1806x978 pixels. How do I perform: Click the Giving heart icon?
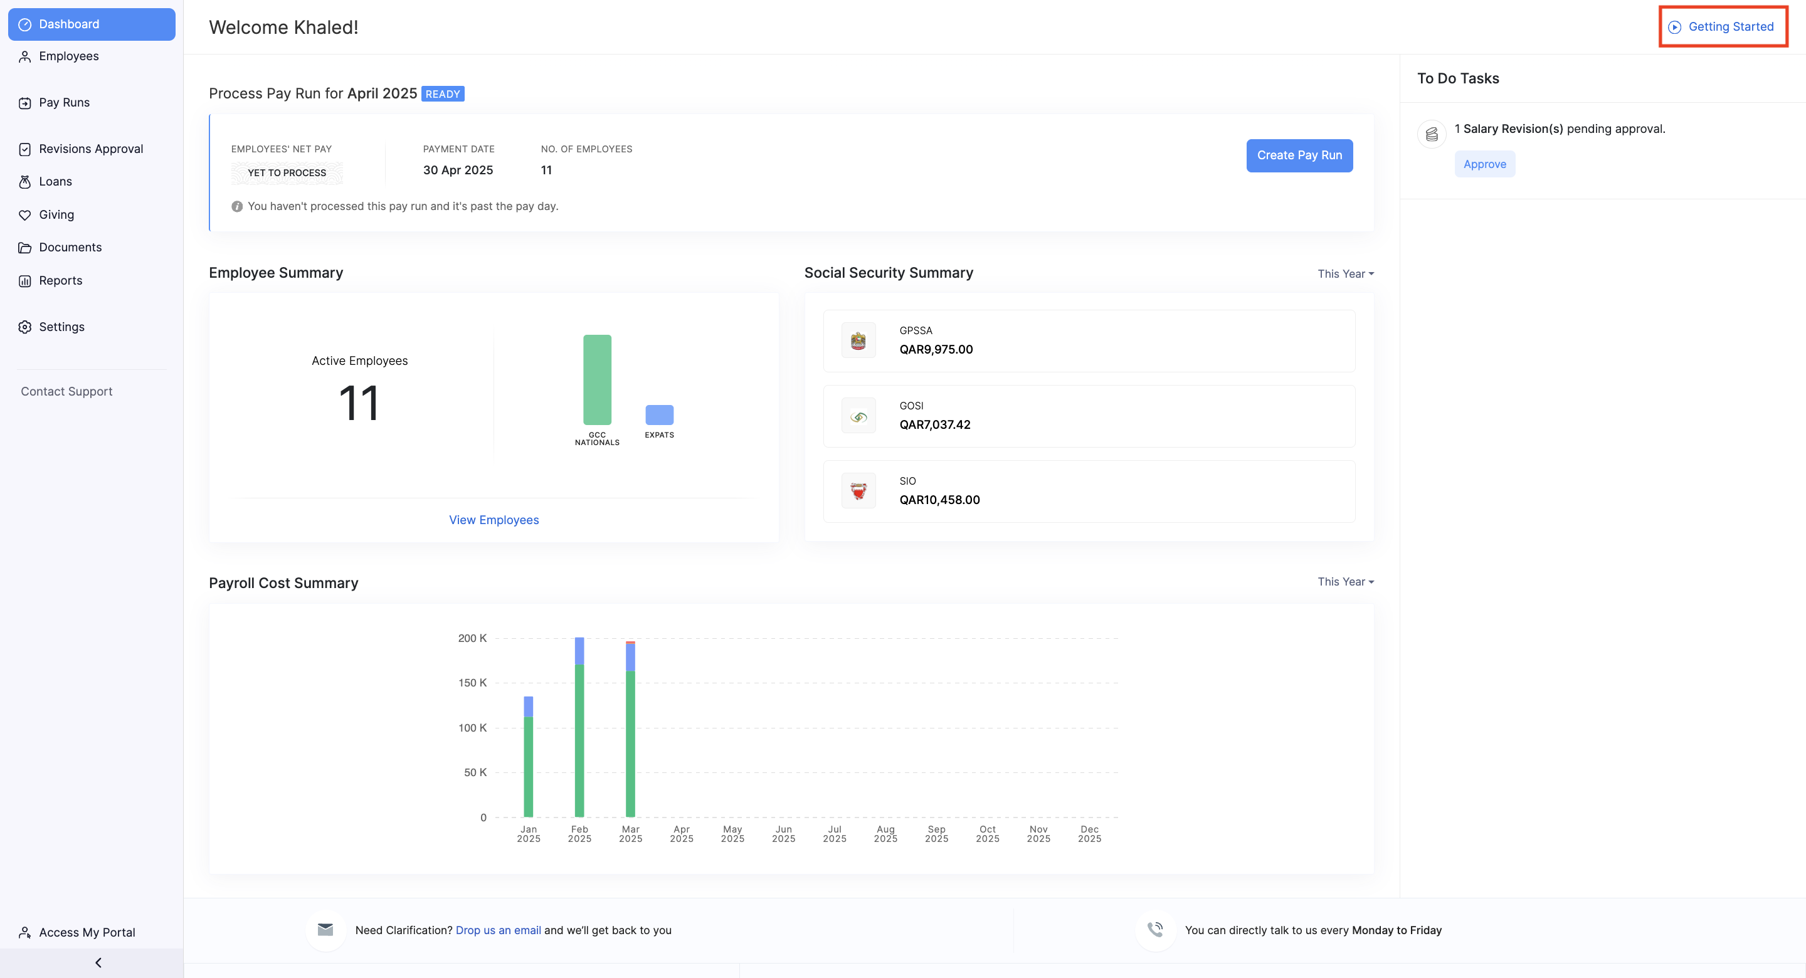click(24, 215)
